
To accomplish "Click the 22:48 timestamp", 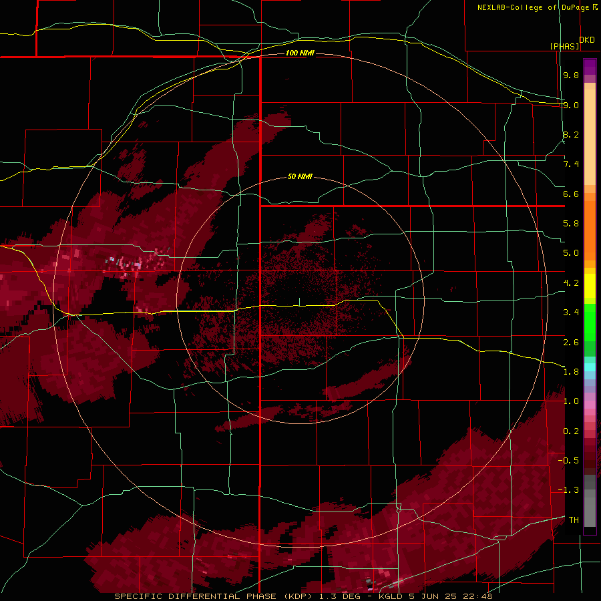I will click(x=479, y=596).
